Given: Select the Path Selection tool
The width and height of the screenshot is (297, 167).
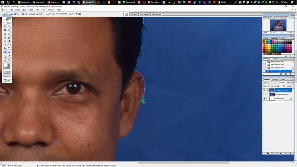Looking at the screenshot, I should coord(5,48).
